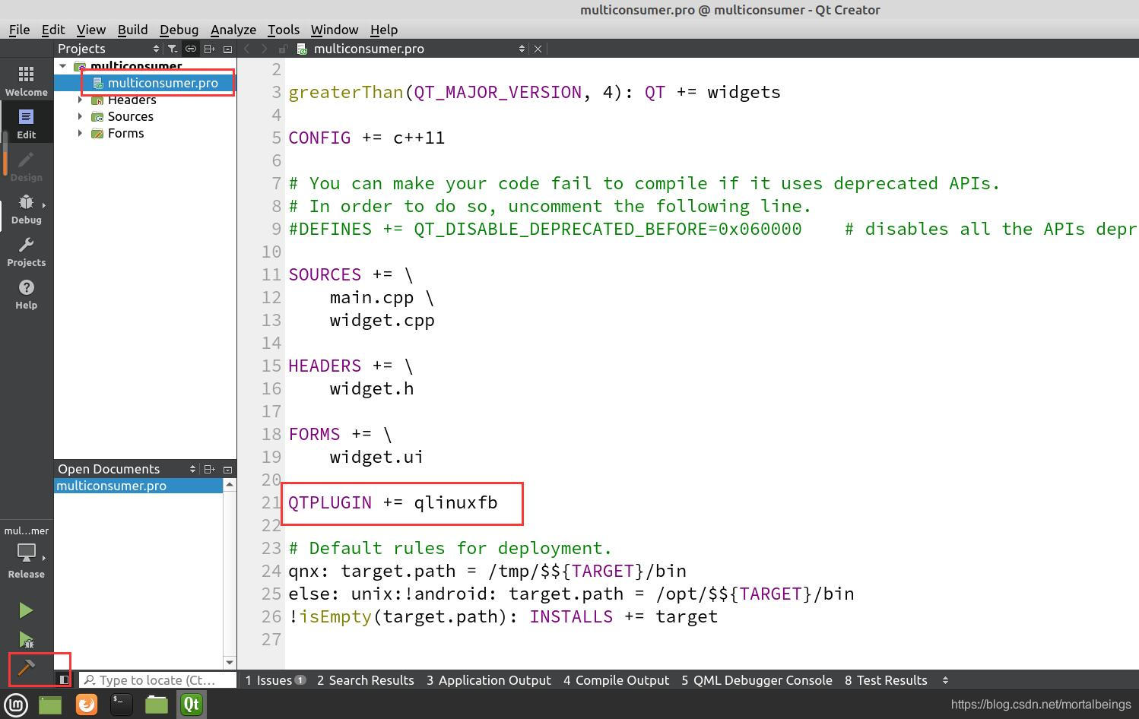Open the editor document selector dropdown
The height and width of the screenshot is (719, 1139).
pos(522,49)
